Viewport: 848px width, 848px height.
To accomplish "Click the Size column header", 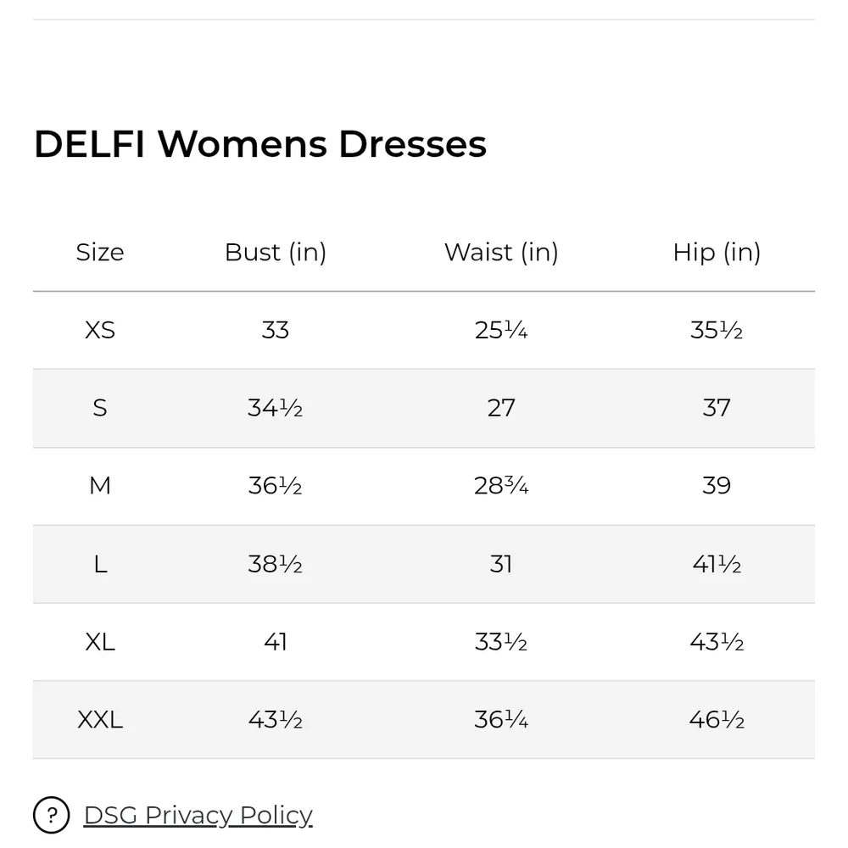I will tap(100, 252).
